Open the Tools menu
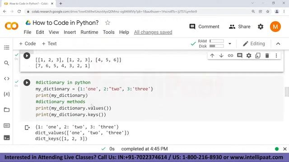The height and width of the screenshot is (162, 289). click(108, 32)
